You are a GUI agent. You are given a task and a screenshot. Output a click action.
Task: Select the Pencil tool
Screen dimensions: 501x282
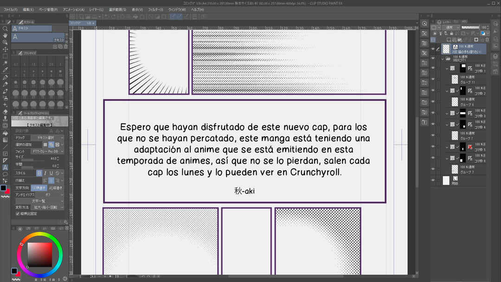point(5,84)
